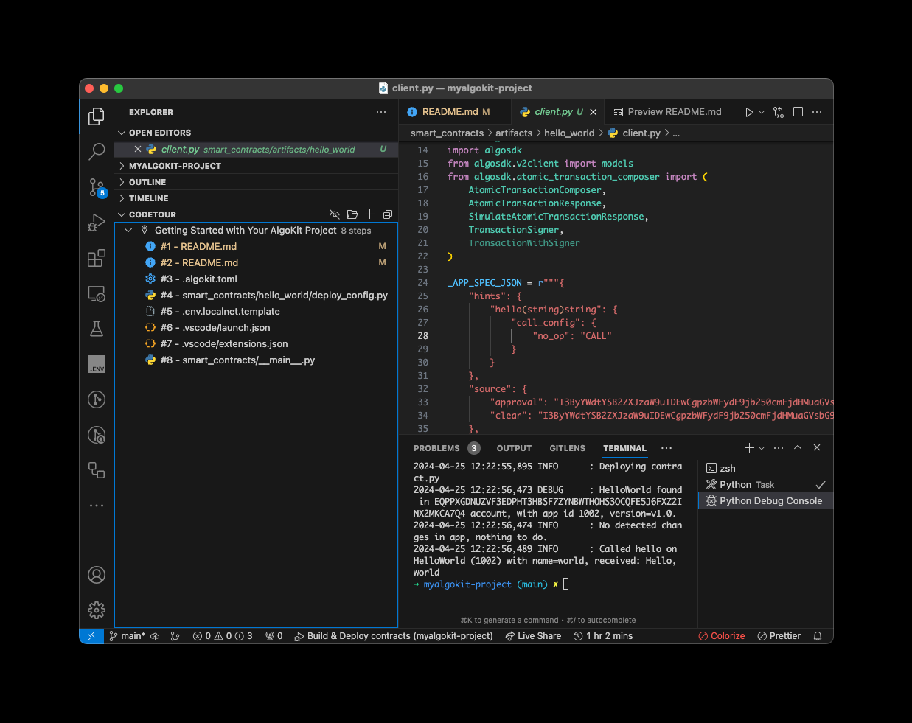912x723 pixels.
Task: Expand the MYALGOKIT-PROJECT folder section
Action: coord(175,166)
